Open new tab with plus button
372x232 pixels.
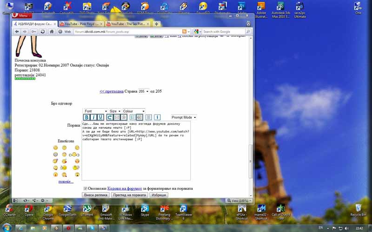pyautogui.click(x=156, y=24)
